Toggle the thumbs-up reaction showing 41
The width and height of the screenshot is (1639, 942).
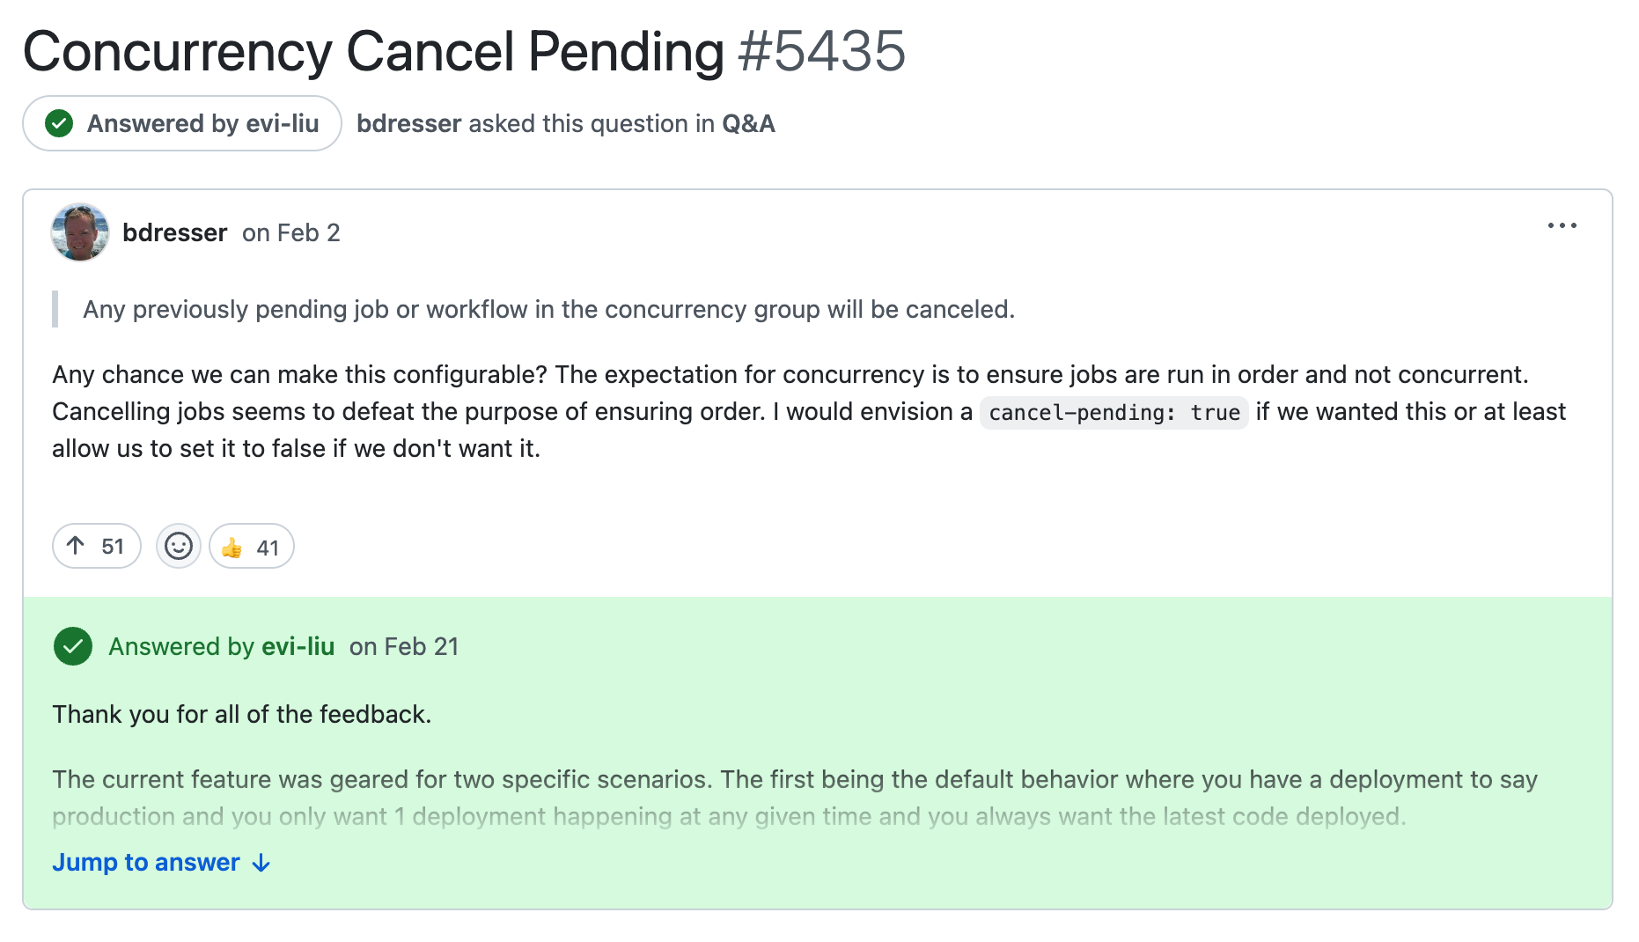pos(250,546)
